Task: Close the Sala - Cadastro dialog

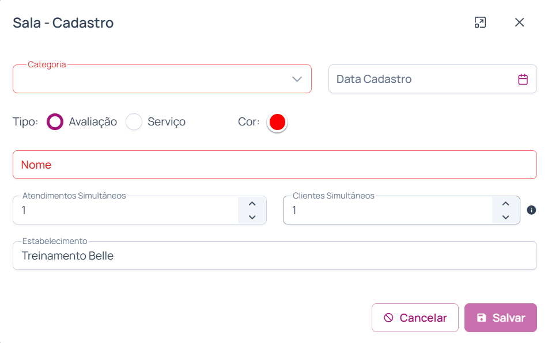Action: click(x=519, y=22)
